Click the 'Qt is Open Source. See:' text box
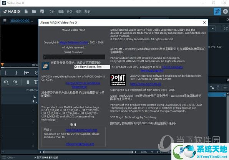Screen dimensions: 229x160 click(x=92, y=67)
